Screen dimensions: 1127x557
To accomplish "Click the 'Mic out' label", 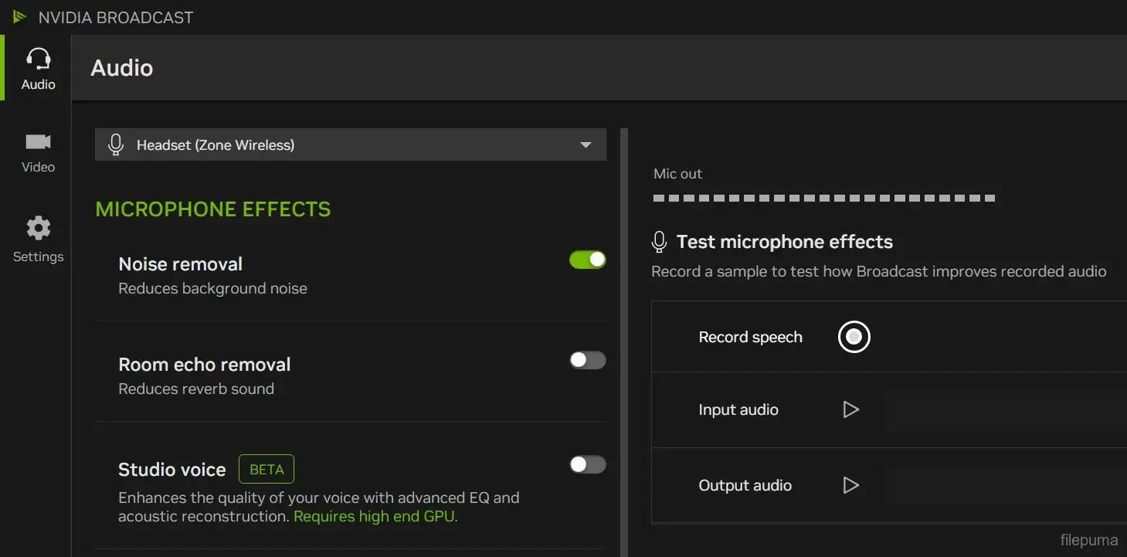I will (x=678, y=174).
